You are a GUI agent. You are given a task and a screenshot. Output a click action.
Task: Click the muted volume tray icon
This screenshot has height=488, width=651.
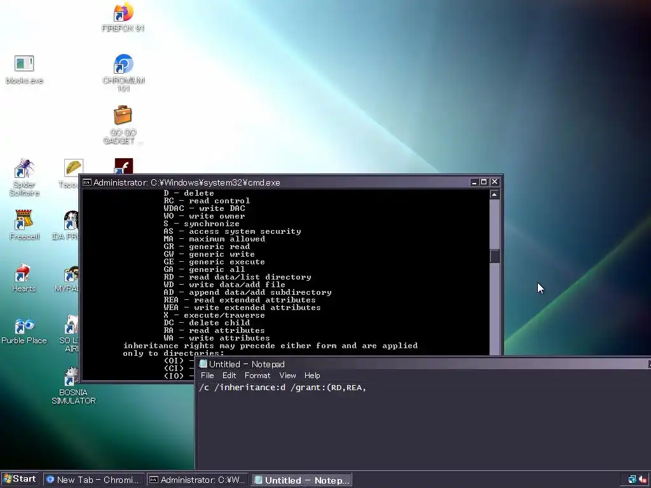click(x=643, y=479)
